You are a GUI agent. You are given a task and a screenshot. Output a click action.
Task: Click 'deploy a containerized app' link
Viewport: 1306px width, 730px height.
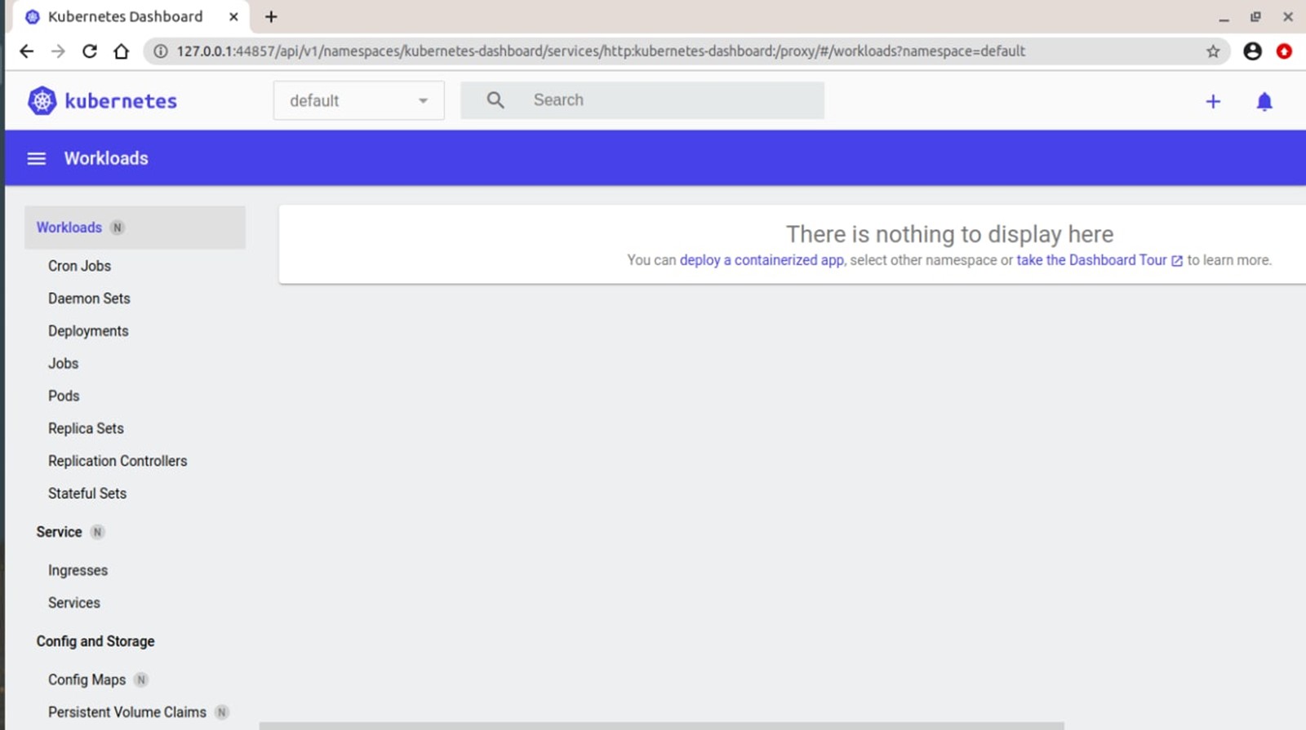tap(762, 260)
